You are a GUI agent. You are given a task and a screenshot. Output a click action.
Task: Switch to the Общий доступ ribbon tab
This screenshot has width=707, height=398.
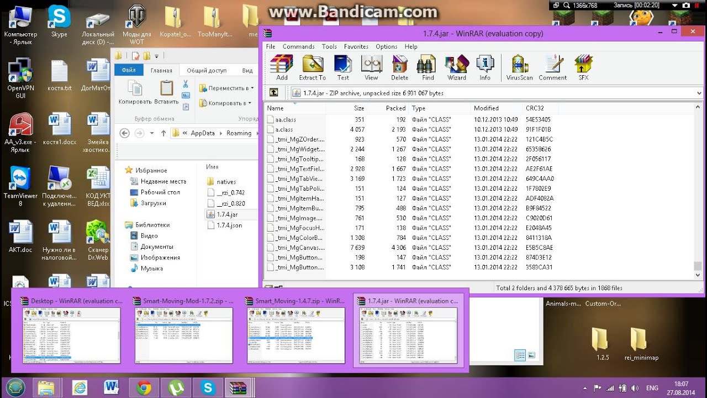click(x=207, y=70)
